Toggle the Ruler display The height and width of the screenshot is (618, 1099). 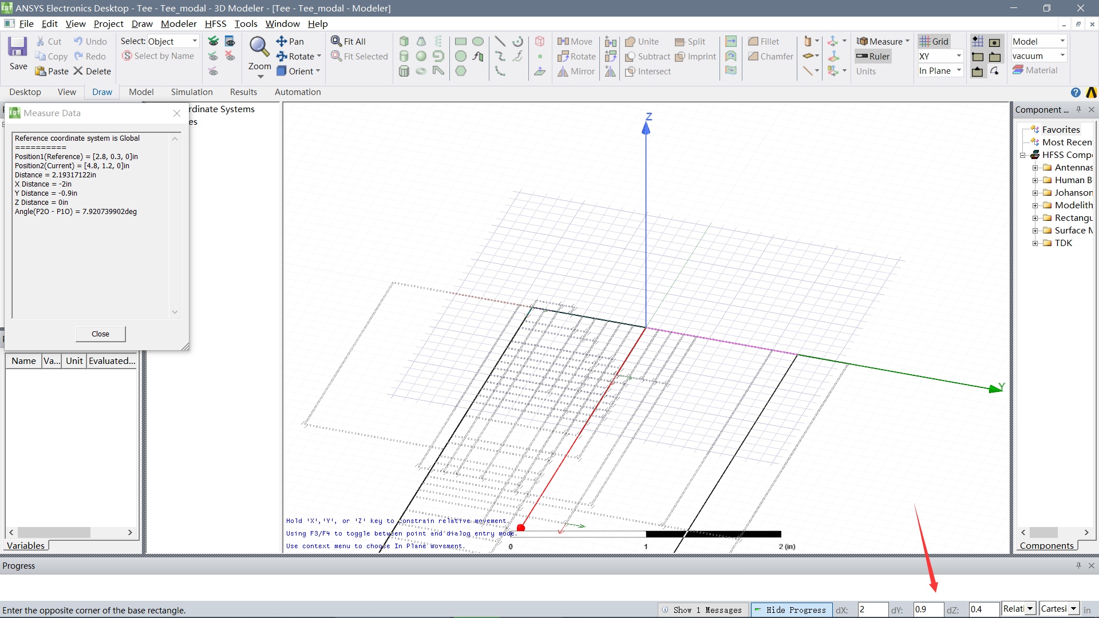click(x=873, y=56)
